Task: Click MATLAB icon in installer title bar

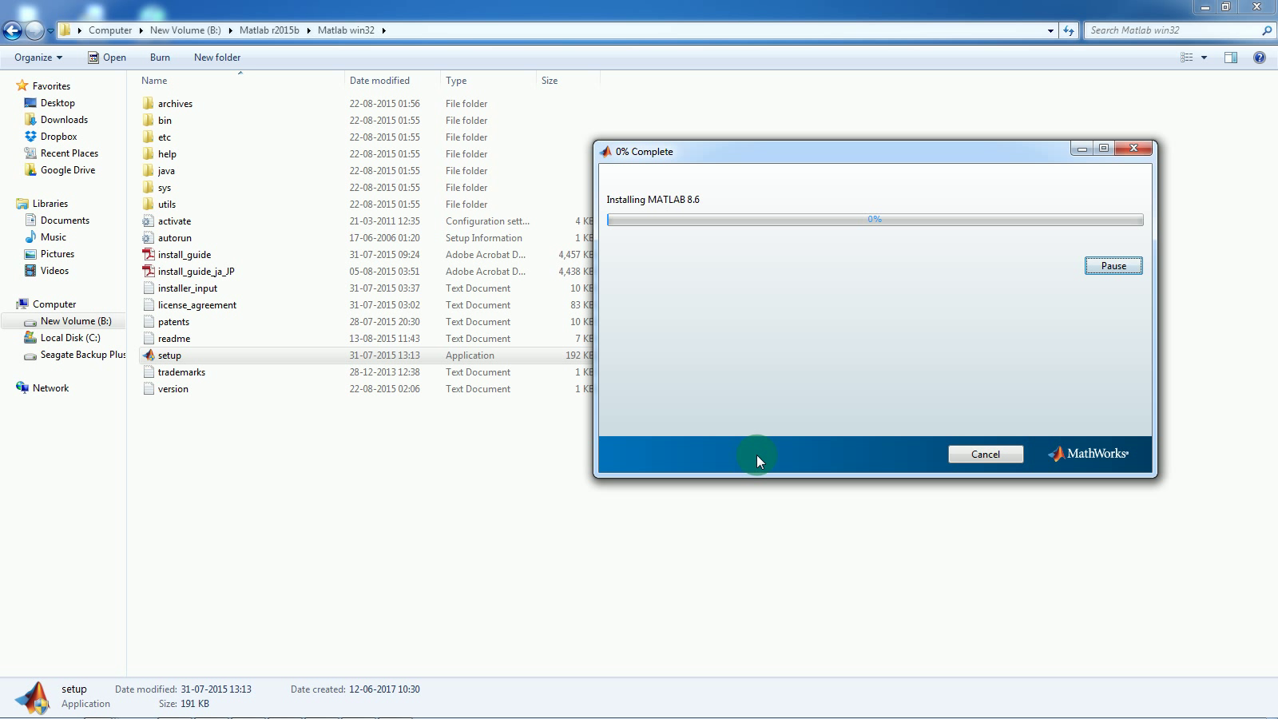Action: 605,152
